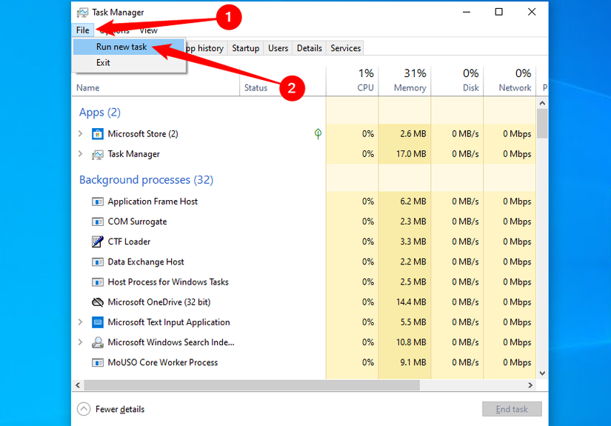Choose Run new task from File menu
The height and width of the screenshot is (426, 611).
click(x=121, y=47)
